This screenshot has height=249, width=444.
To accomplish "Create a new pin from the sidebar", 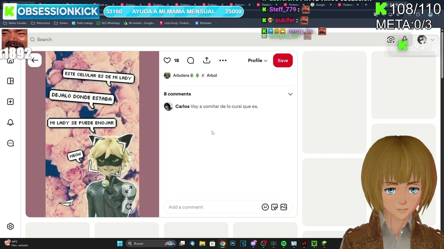I will tap(10, 102).
